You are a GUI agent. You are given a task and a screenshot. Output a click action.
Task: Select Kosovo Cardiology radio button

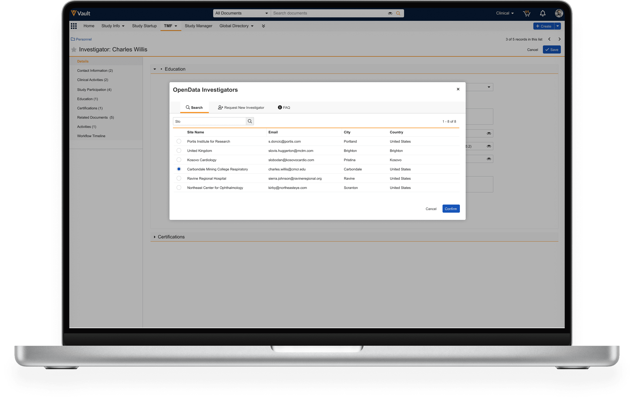click(179, 160)
